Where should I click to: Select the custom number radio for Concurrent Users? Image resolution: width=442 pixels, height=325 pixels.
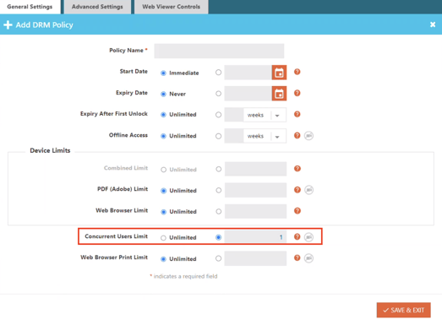(218, 237)
